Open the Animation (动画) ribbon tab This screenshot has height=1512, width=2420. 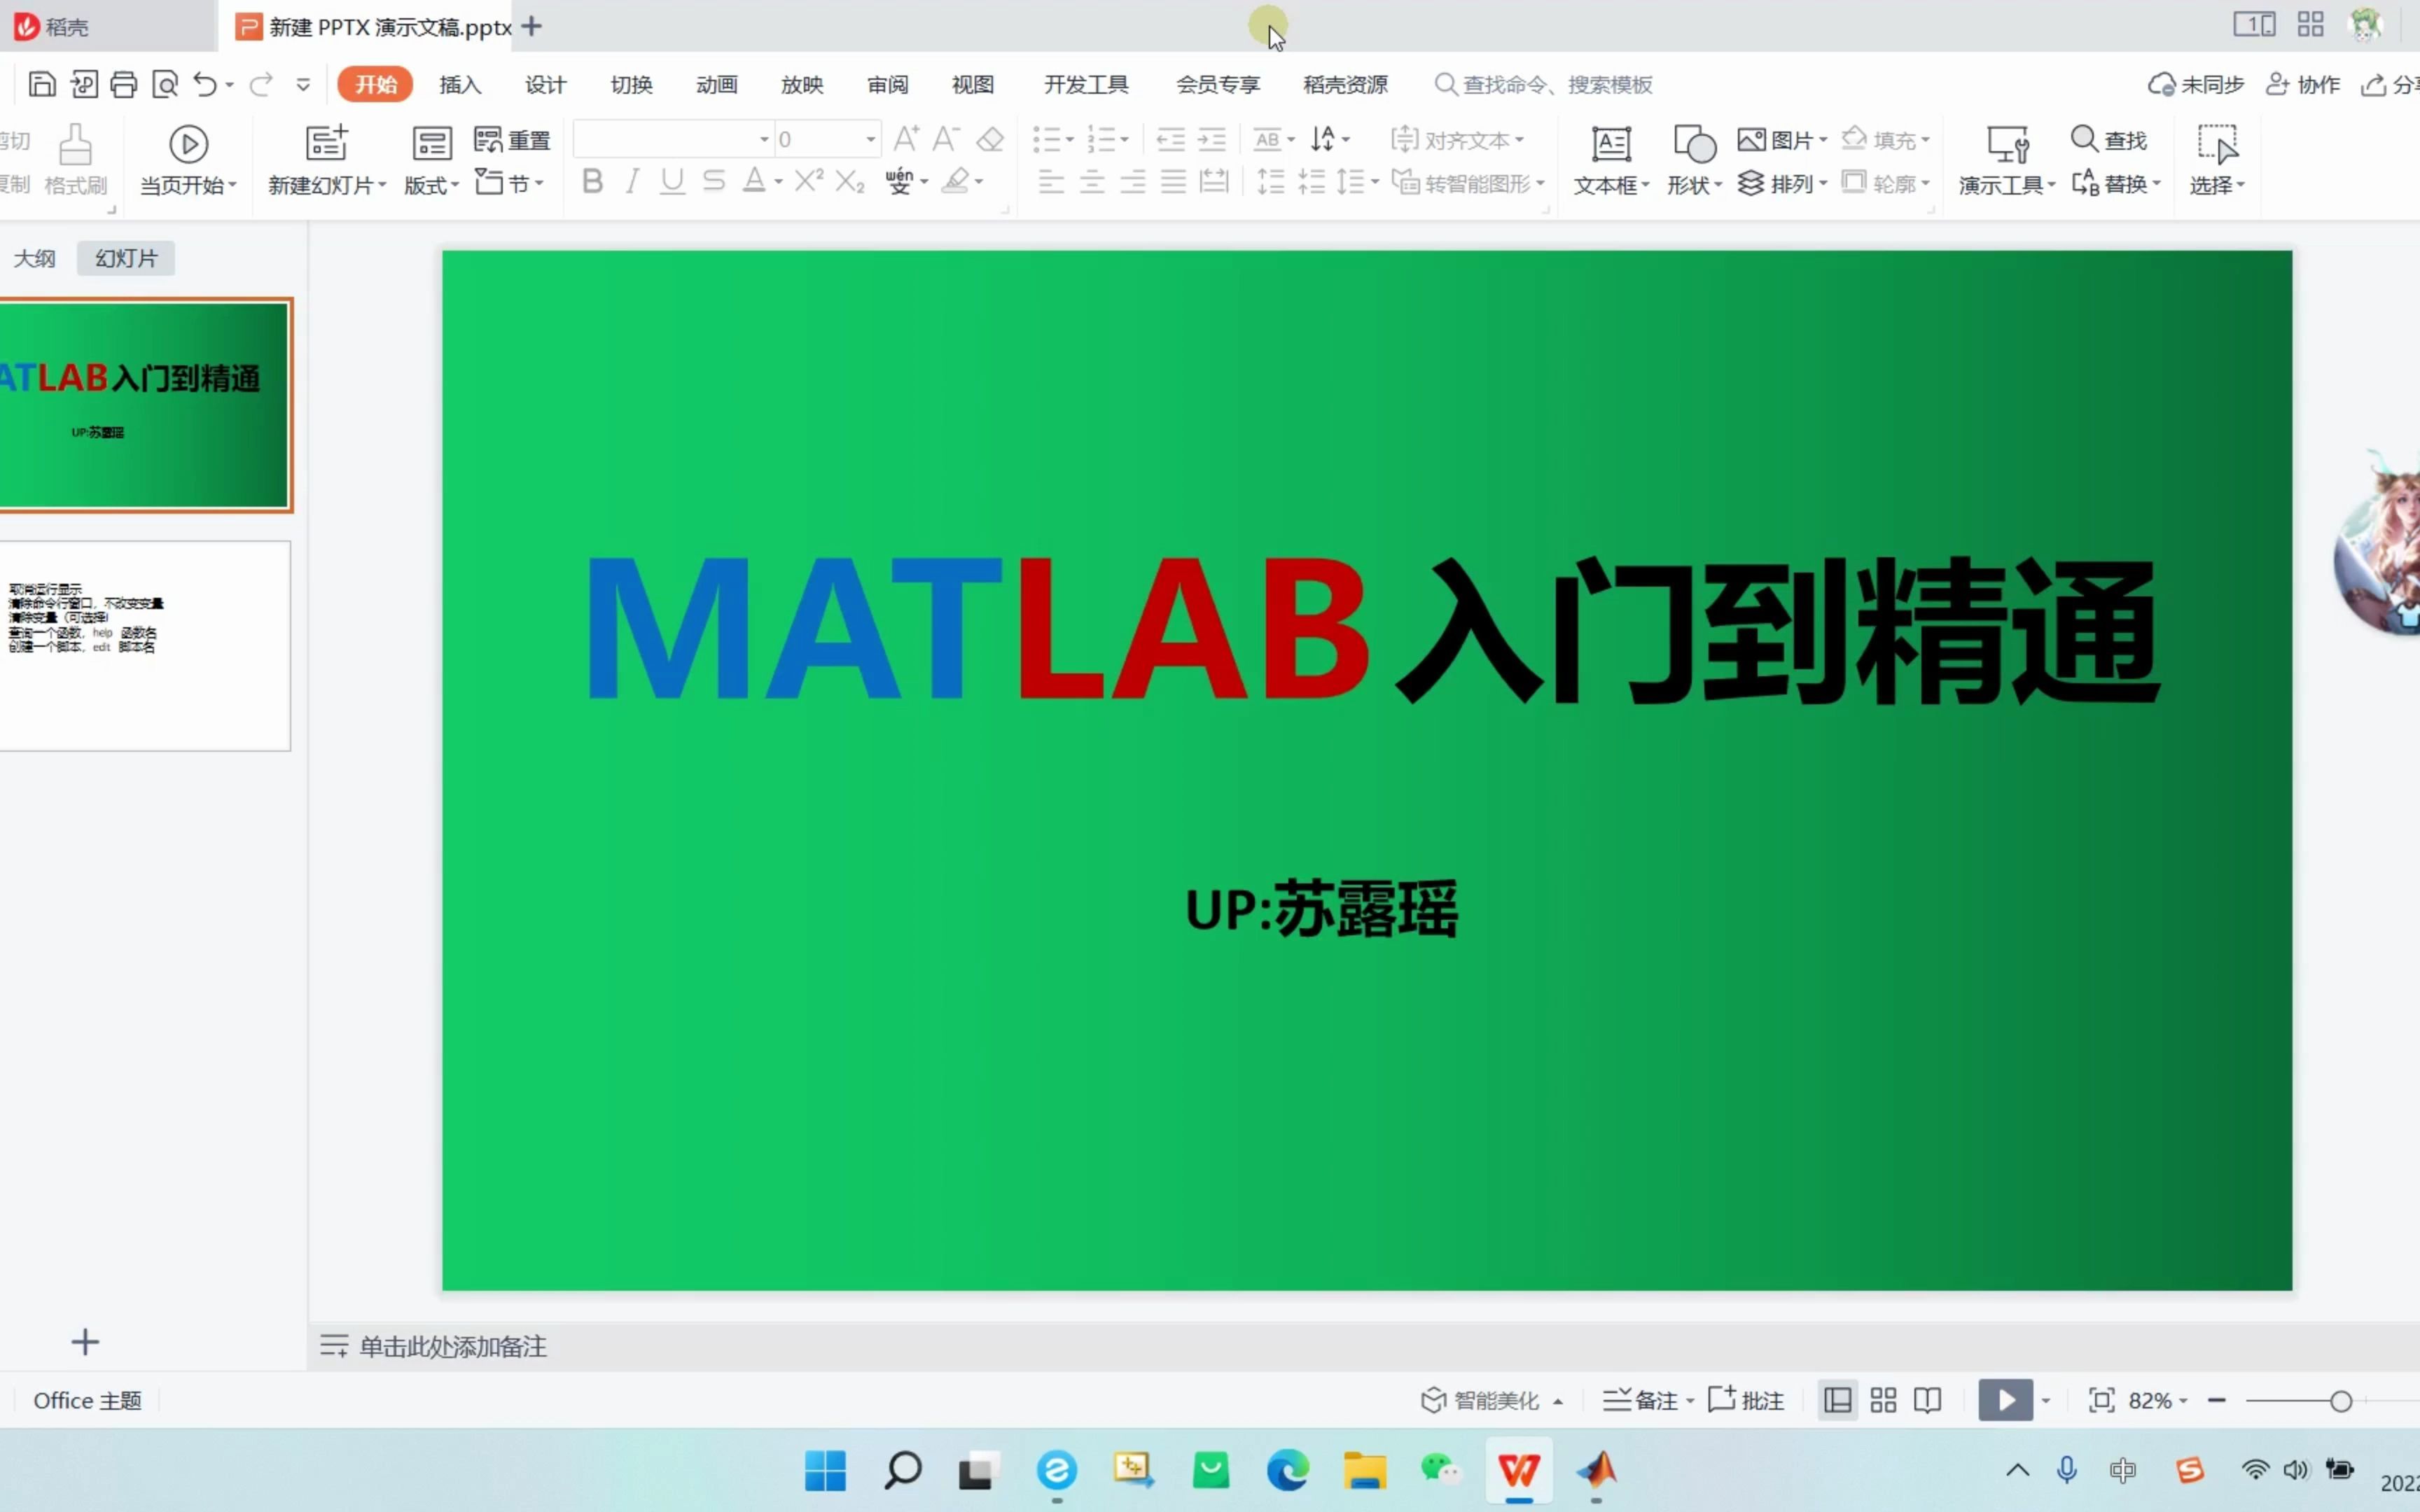tap(716, 84)
